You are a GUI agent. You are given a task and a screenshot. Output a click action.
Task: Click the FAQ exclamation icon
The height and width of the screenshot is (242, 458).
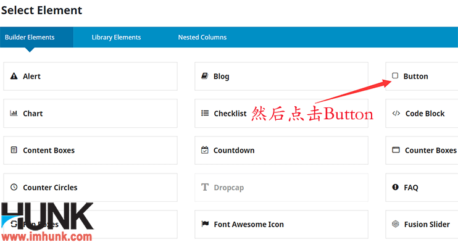click(395, 187)
